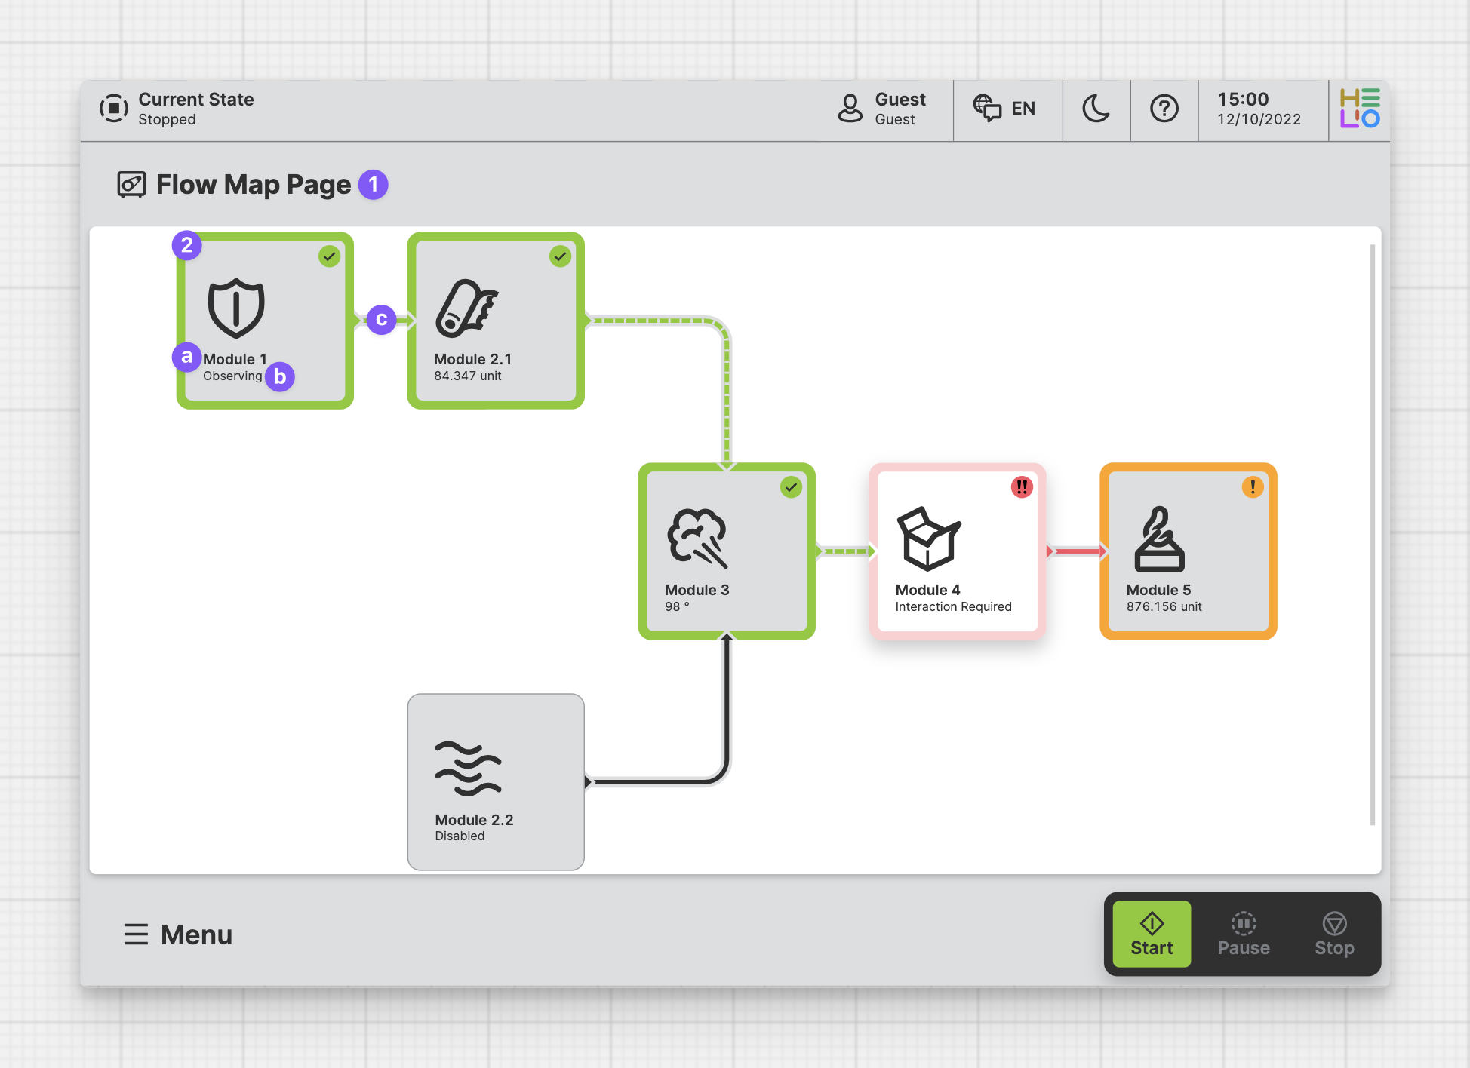Click the HELIO logo in header
Screen dimensions: 1470x1068
1359,109
